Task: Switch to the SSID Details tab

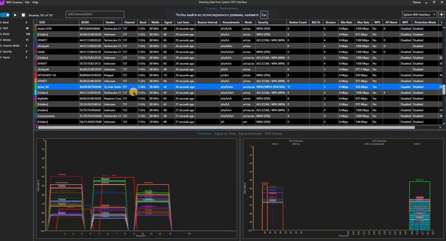Action: tap(273, 134)
